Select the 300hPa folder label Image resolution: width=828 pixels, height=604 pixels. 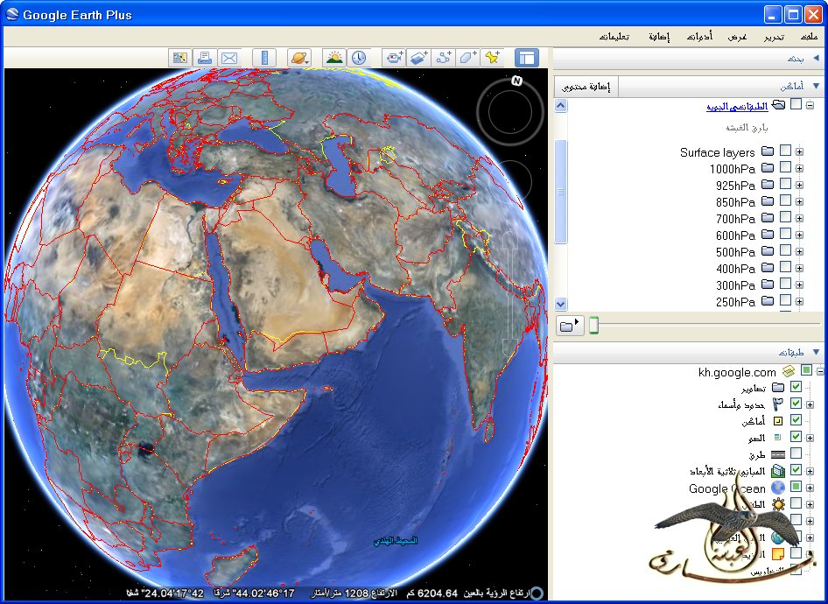[x=735, y=285]
